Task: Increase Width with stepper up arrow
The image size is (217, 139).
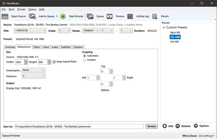Action: point(26,61)
